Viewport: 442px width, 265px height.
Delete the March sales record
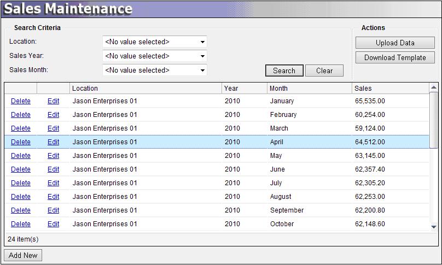pyautogui.click(x=21, y=128)
